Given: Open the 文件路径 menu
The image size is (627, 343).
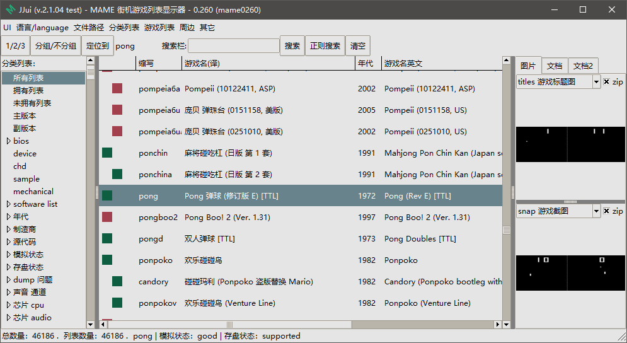Looking at the screenshot, I should click(x=89, y=28).
